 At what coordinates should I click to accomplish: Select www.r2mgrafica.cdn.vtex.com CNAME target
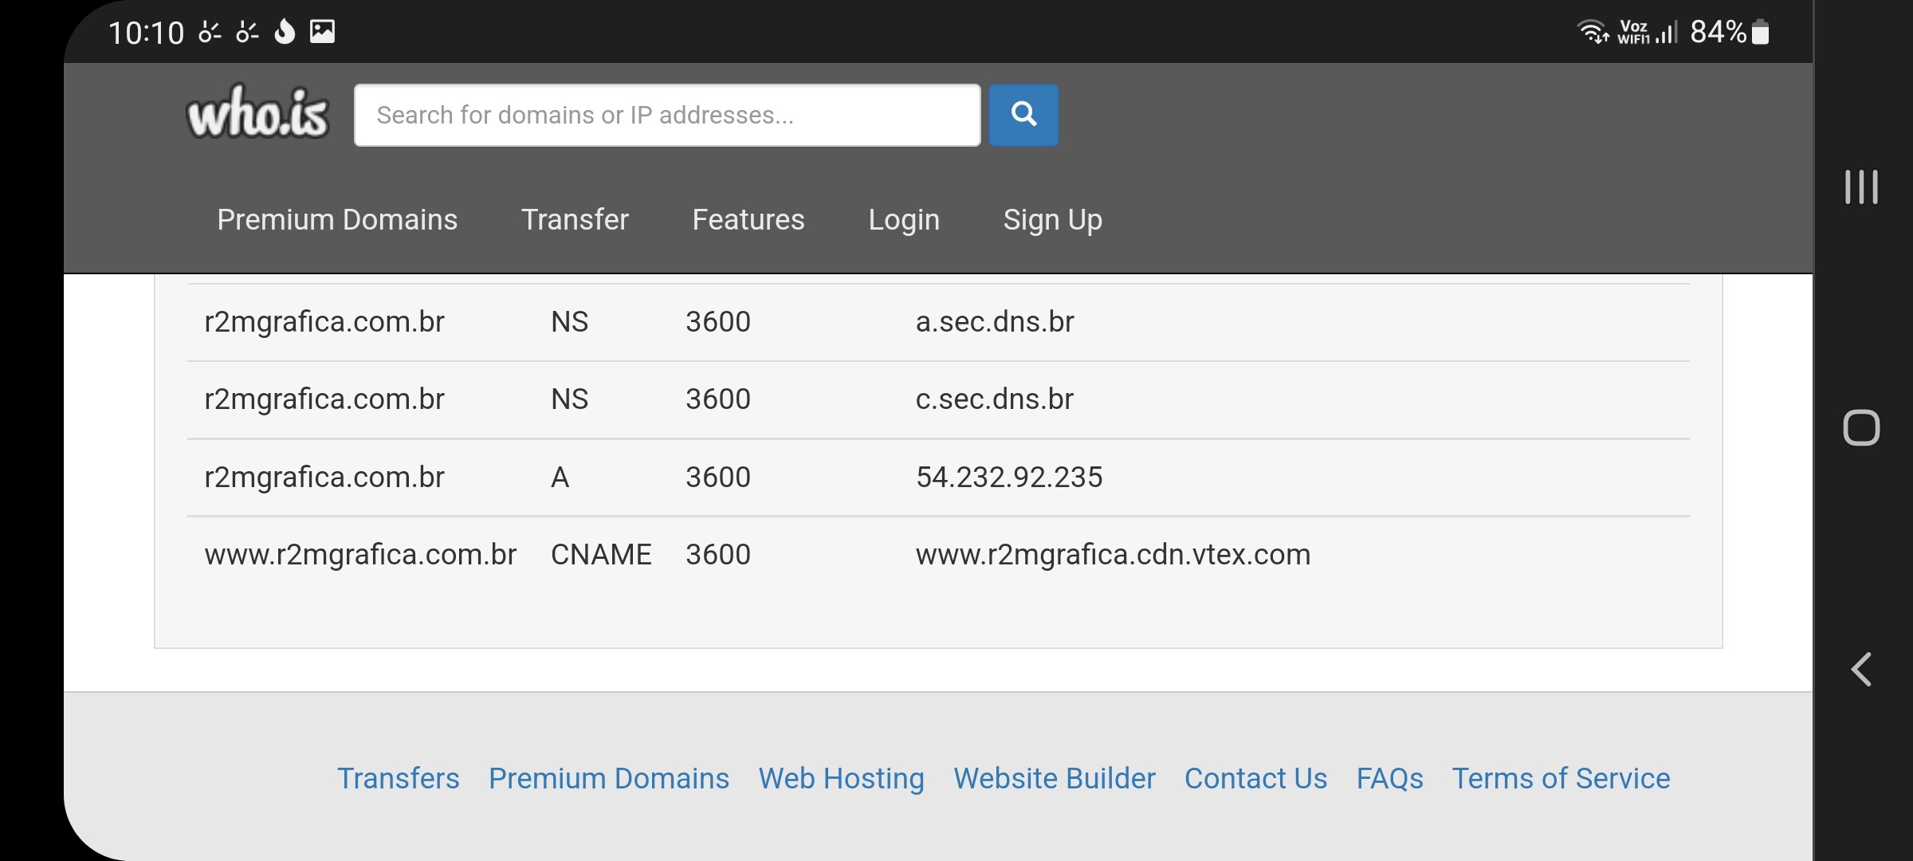click(1113, 555)
